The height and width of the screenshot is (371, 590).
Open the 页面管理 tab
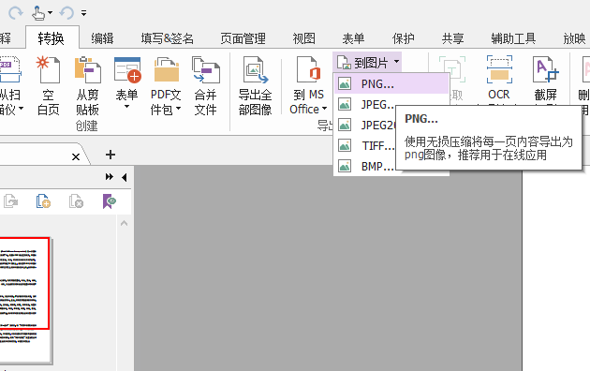coord(243,38)
